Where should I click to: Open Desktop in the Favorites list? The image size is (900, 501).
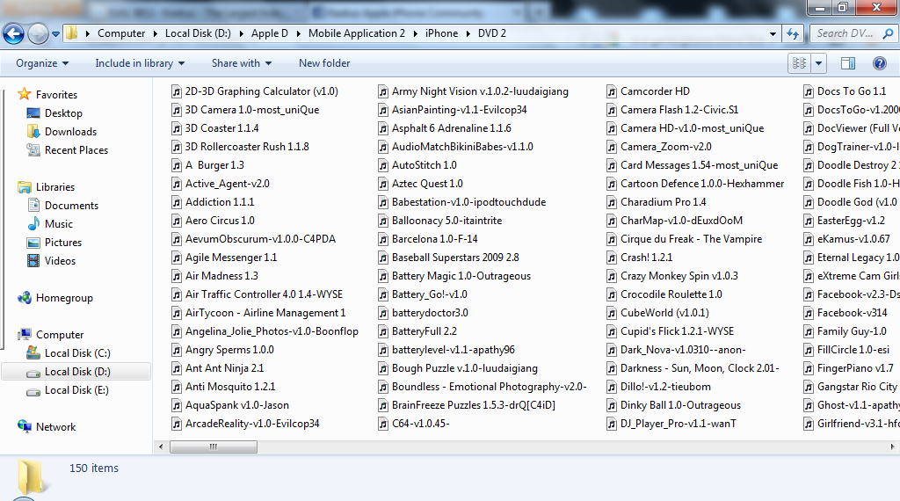(x=63, y=113)
